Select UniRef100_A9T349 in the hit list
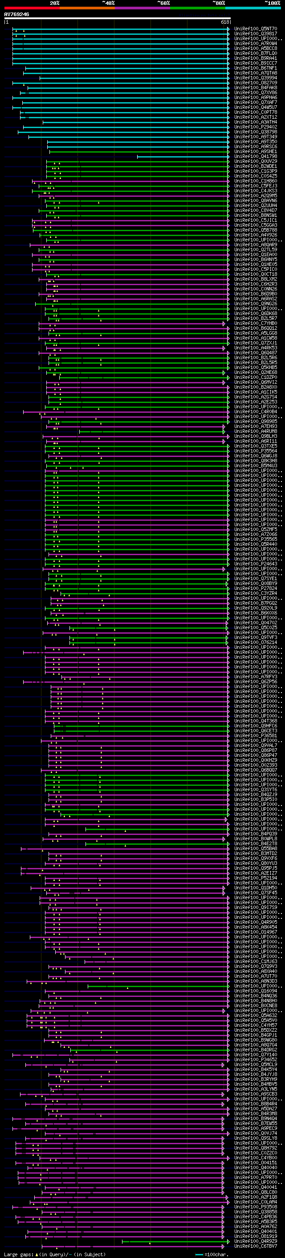This screenshot has height=1258, width=285. tap(256, 137)
